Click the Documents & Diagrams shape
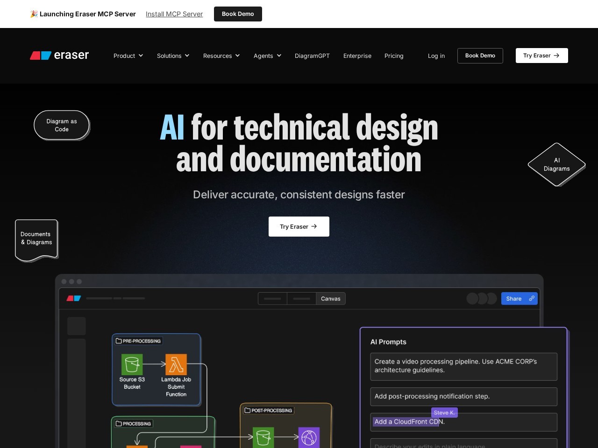The width and height of the screenshot is (598, 448). click(x=36, y=240)
